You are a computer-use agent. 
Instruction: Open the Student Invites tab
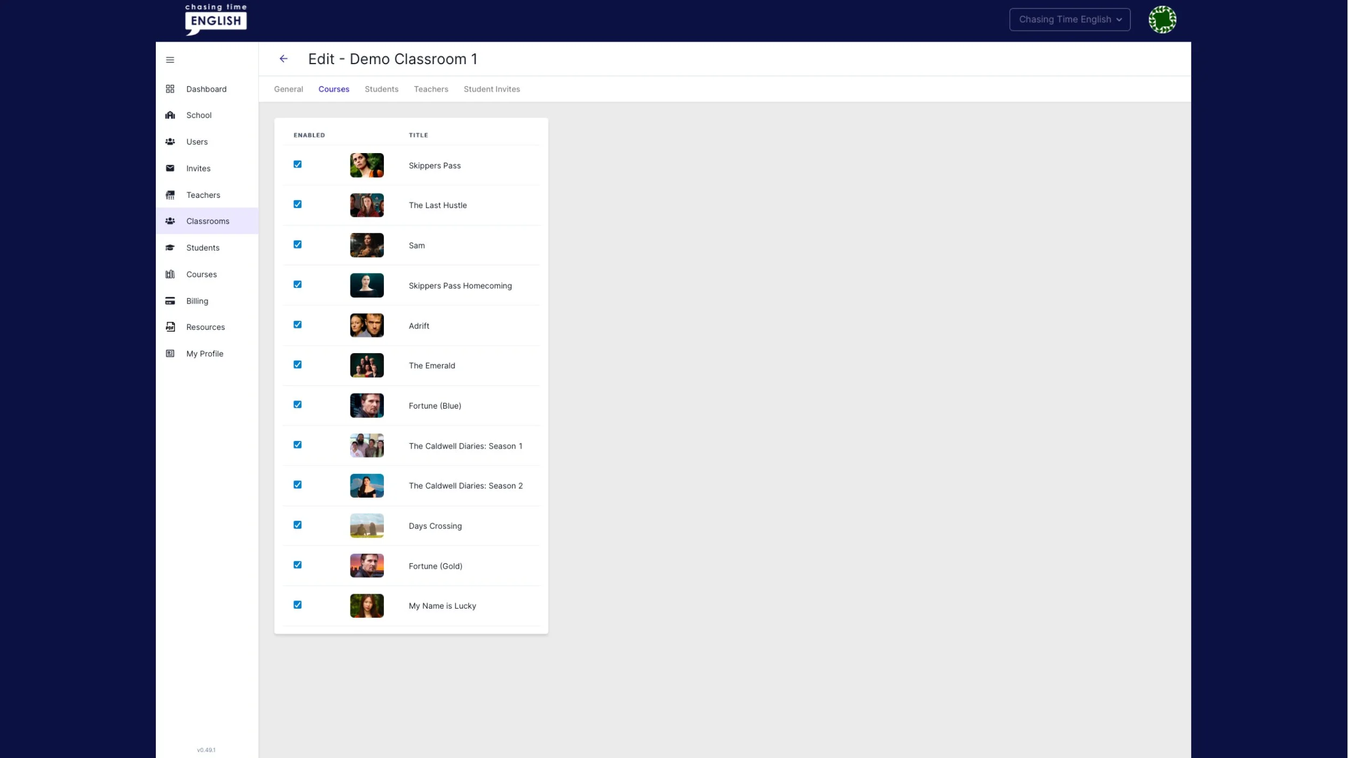[x=491, y=89]
